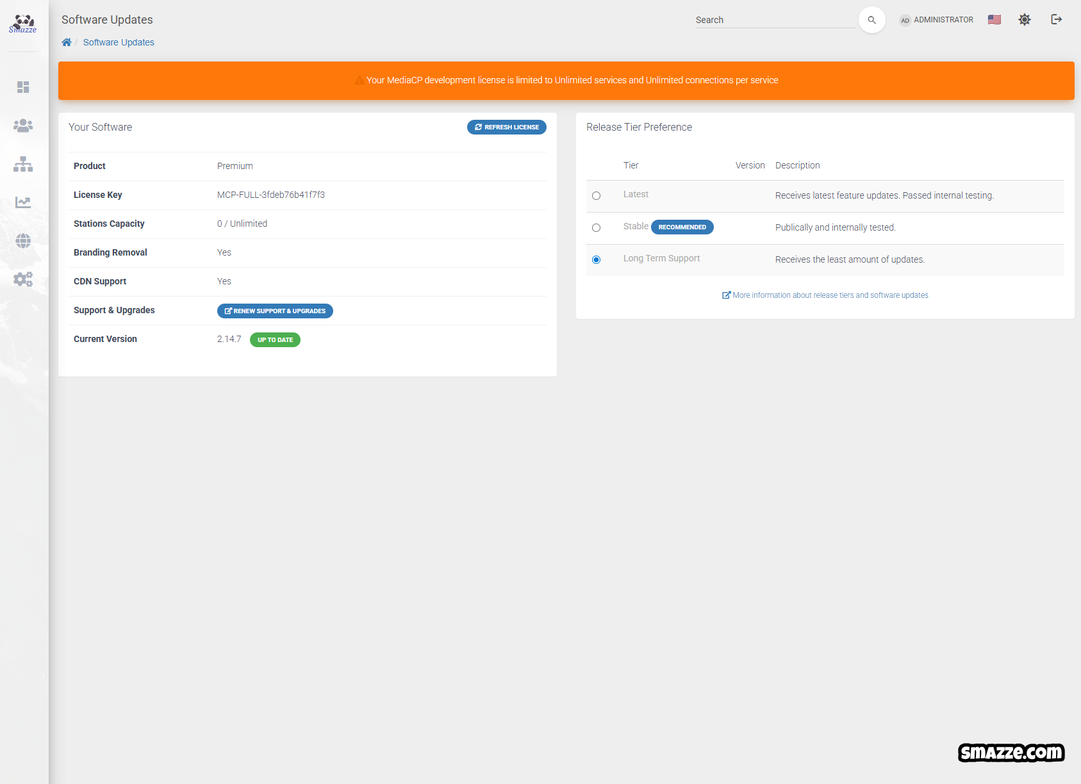Viewport: 1081px width, 784px height.
Task: Open the statistics chart sidebar icon
Action: tap(23, 202)
